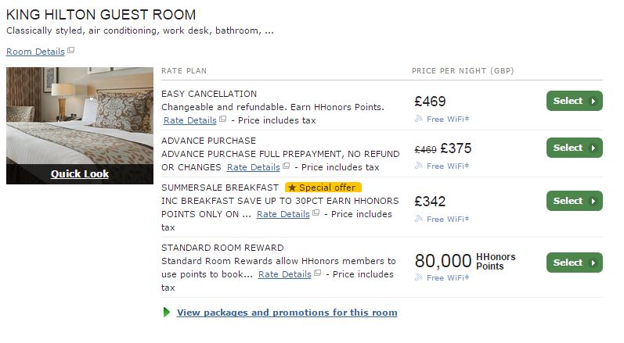The width and height of the screenshot is (624, 343).
Task: Click the external-link icon beside Room Details
Action: (x=70, y=51)
